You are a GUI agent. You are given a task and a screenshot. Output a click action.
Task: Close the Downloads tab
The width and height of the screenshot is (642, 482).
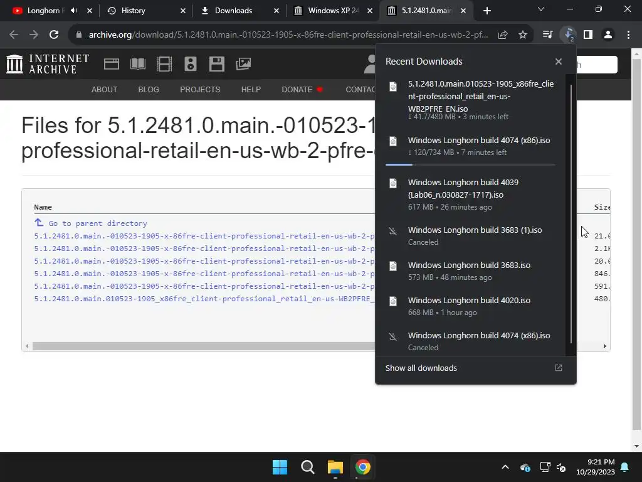click(276, 11)
